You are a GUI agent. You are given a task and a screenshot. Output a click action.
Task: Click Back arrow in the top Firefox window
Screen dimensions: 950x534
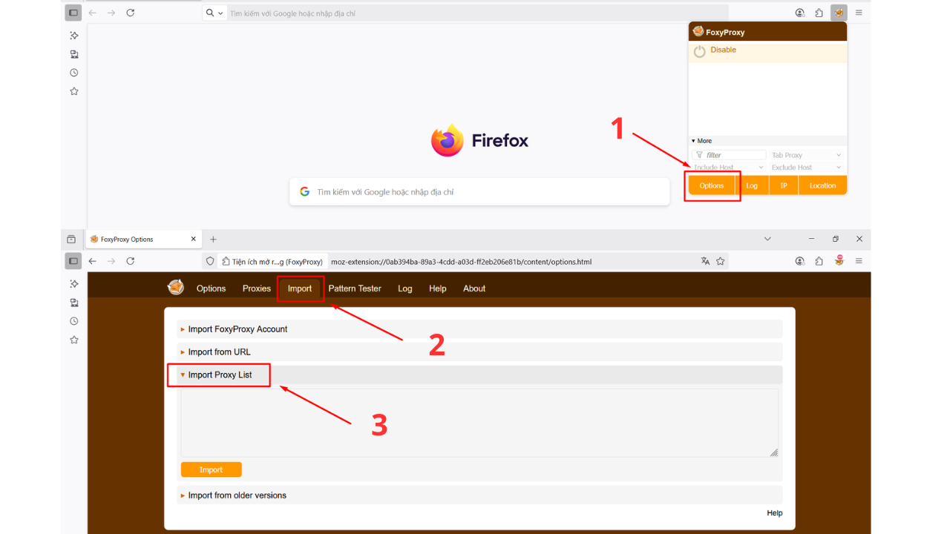(x=92, y=13)
